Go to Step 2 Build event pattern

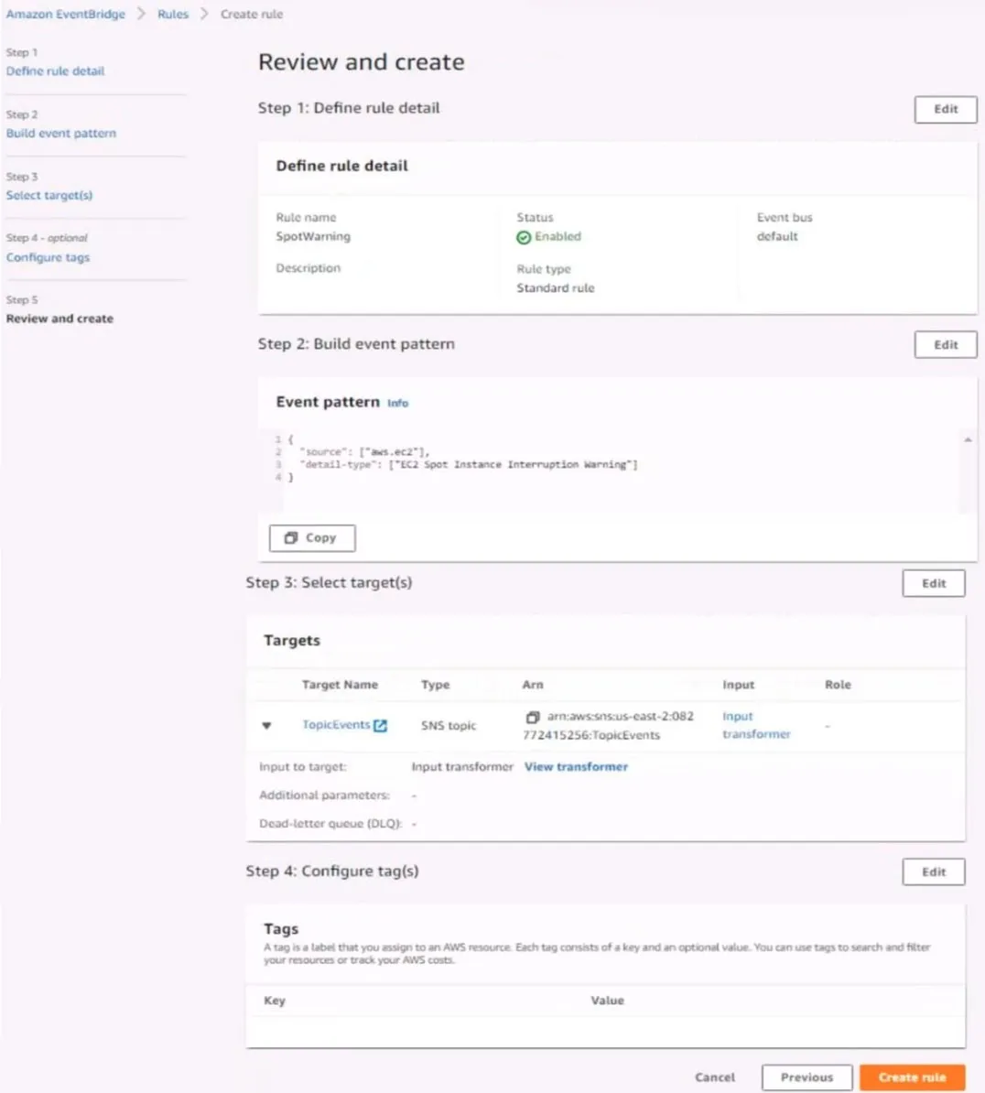pyautogui.click(x=61, y=133)
